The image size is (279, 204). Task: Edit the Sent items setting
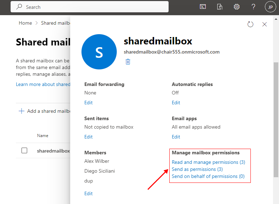(x=89, y=137)
